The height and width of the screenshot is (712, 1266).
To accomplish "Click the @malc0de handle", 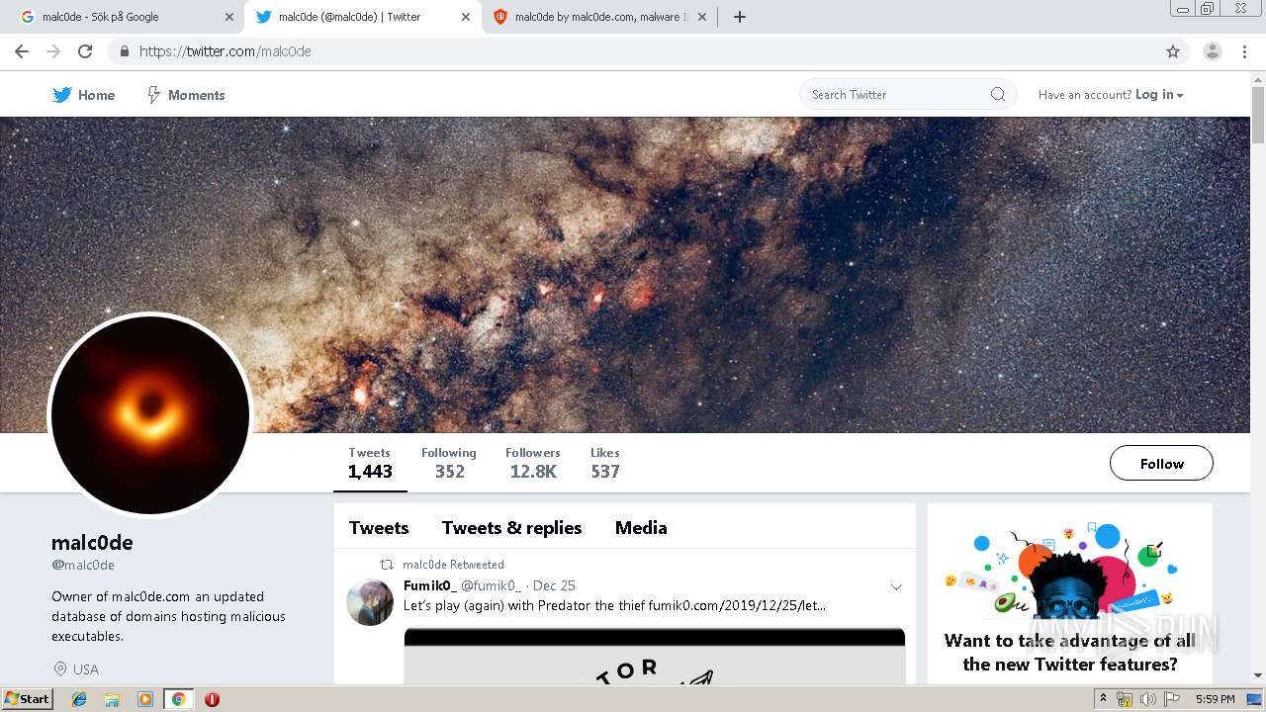I will coord(83,566).
